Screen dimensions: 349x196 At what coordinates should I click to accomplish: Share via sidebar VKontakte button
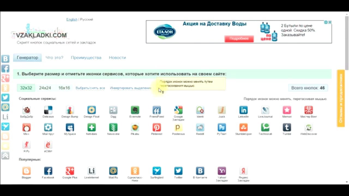(5, 59)
